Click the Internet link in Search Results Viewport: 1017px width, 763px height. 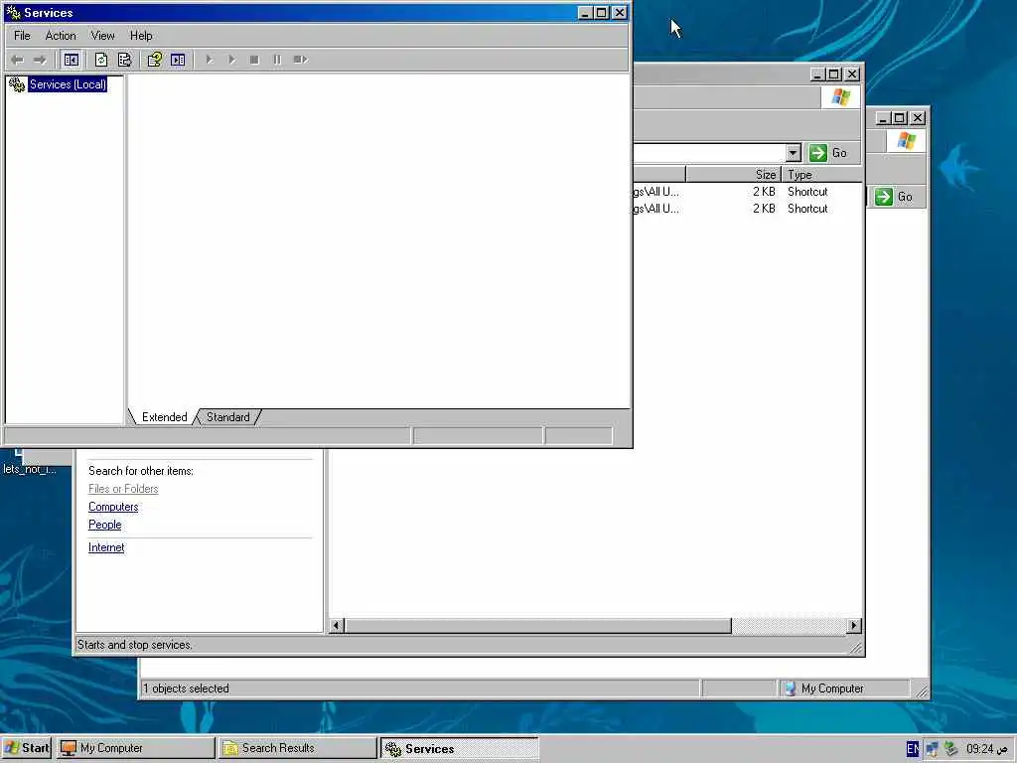point(105,547)
